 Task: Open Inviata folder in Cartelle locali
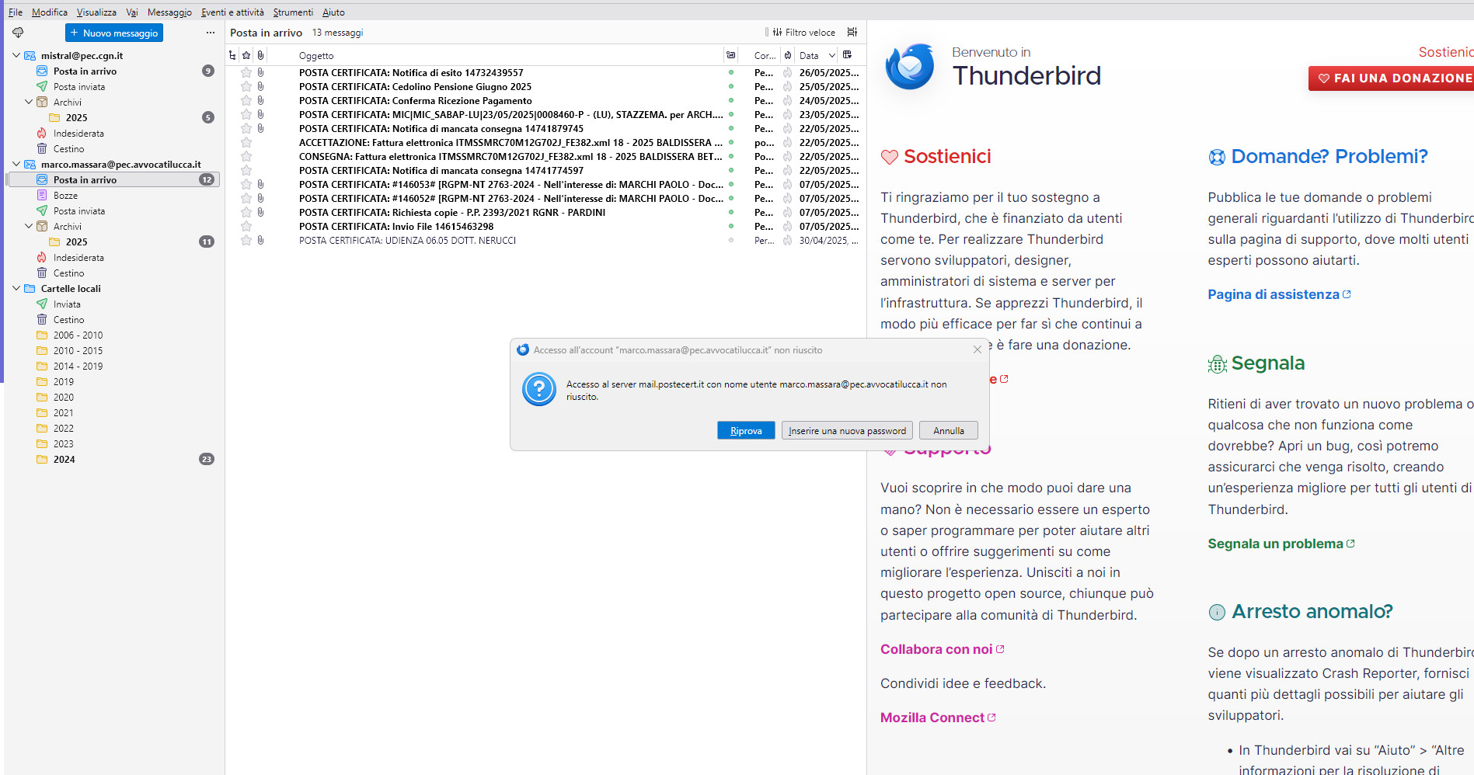click(67, 304)
